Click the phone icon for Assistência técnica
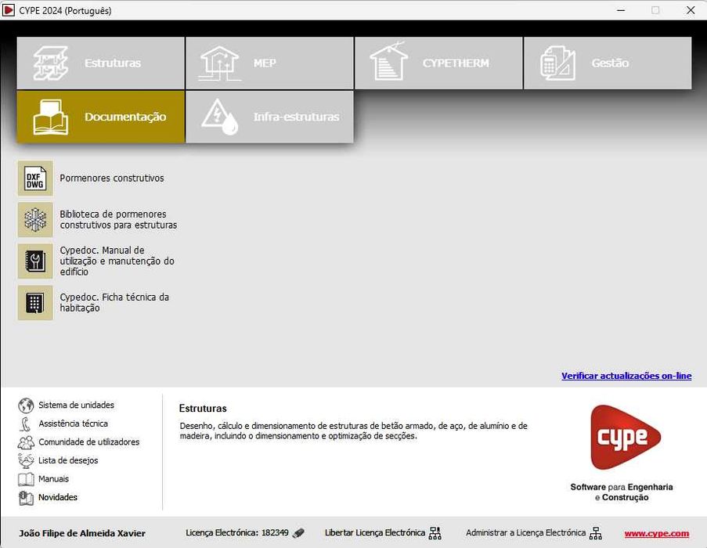This screenshot has width=707, height=548. point(26,424)
